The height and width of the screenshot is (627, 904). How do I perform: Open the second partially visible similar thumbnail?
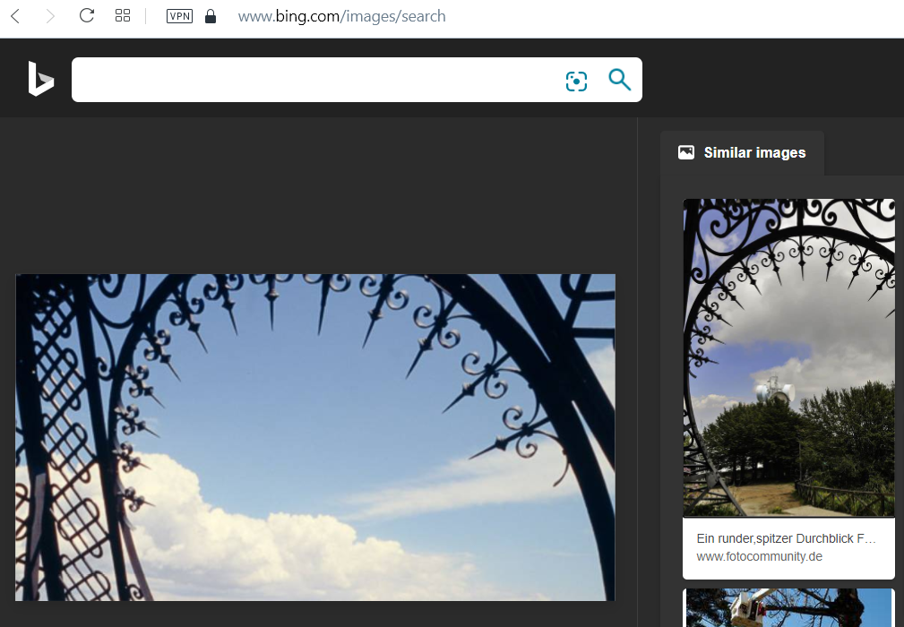pyautogui.click(x=788, y=608)
